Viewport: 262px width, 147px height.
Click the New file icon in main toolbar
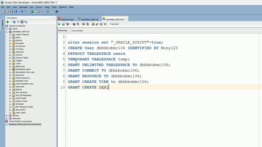tap(4, 11)
